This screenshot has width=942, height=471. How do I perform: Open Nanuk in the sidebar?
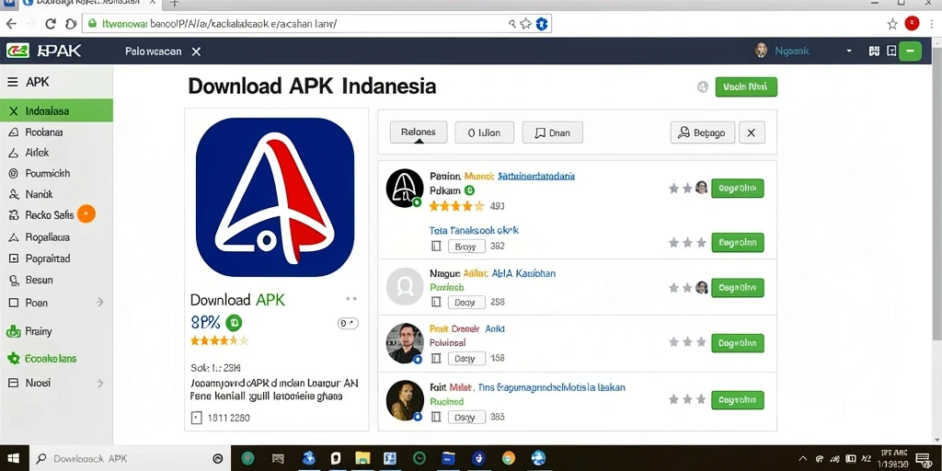click(39, 194)
